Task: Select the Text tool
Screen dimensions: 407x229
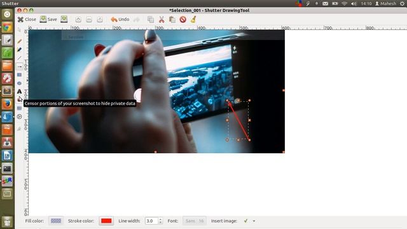Action: click(x=20, y=92)
